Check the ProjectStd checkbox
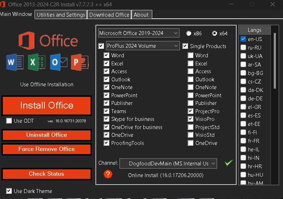Screen dimensions: 283x199 190,127
